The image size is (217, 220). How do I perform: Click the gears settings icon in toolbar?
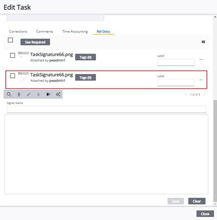58,94
